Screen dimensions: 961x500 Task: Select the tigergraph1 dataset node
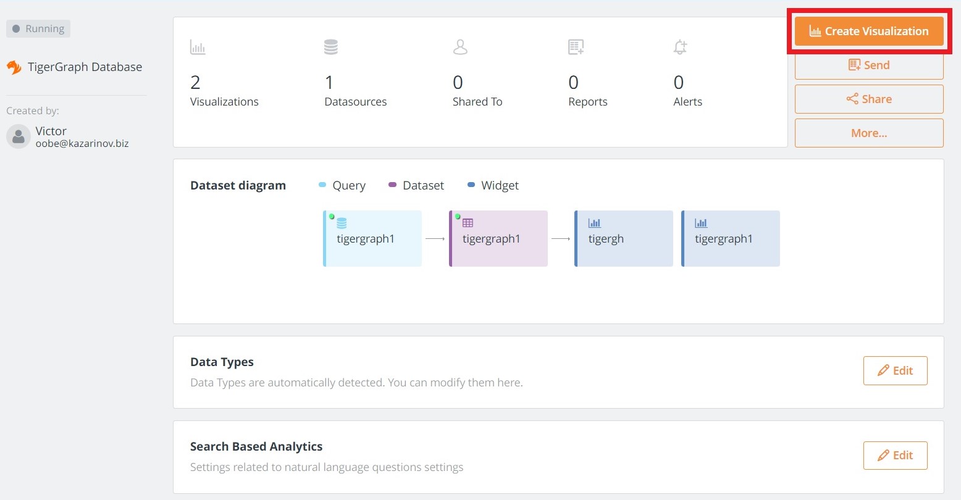pyautogui.click(x=498, y=239)
